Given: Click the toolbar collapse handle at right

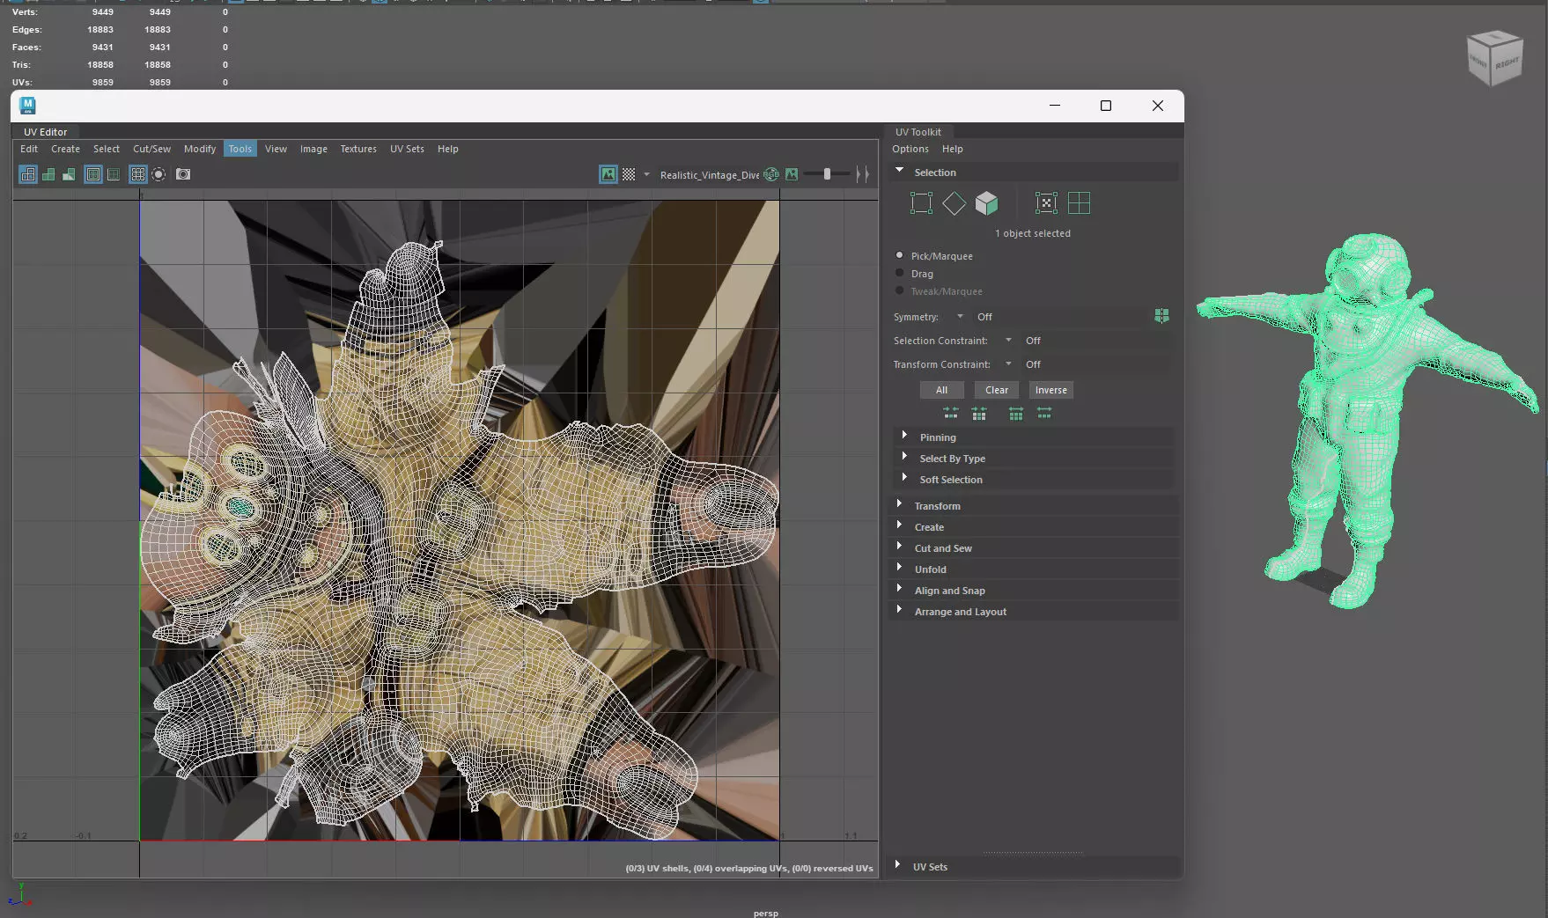Looking at the screenshot, I should (x=863, y=174).
